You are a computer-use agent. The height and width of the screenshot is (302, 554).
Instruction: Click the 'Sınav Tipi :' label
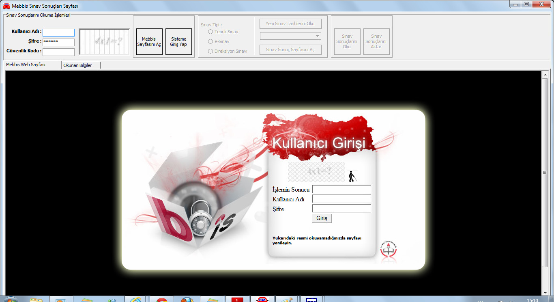(x=211, y=25)
